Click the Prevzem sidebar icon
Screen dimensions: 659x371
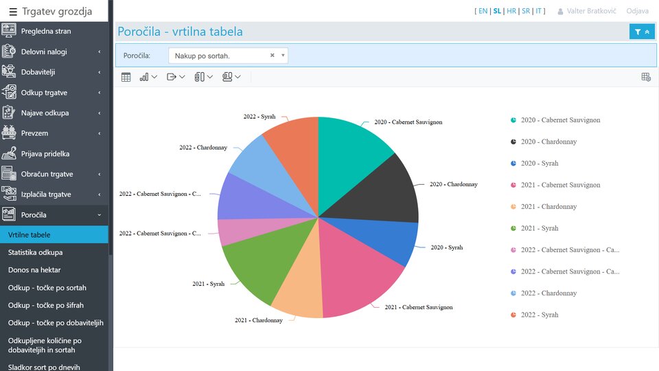[x=9, y=133]
